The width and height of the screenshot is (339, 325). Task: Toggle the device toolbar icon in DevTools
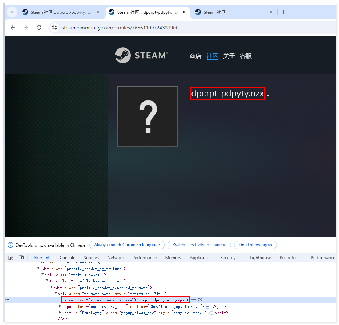point(21,257)
